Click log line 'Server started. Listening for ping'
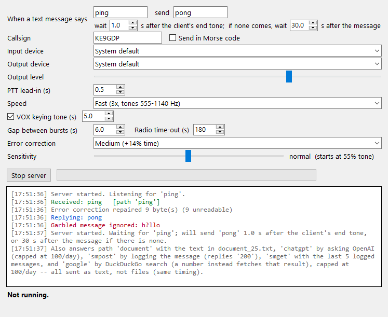The image size is (388, 317). pyautogui.click(x=98, y=194)
